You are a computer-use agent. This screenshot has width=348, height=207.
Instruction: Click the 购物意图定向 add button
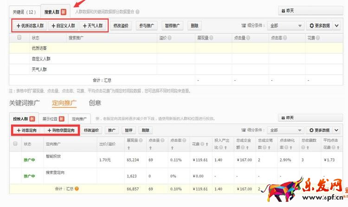click(61, 130)
